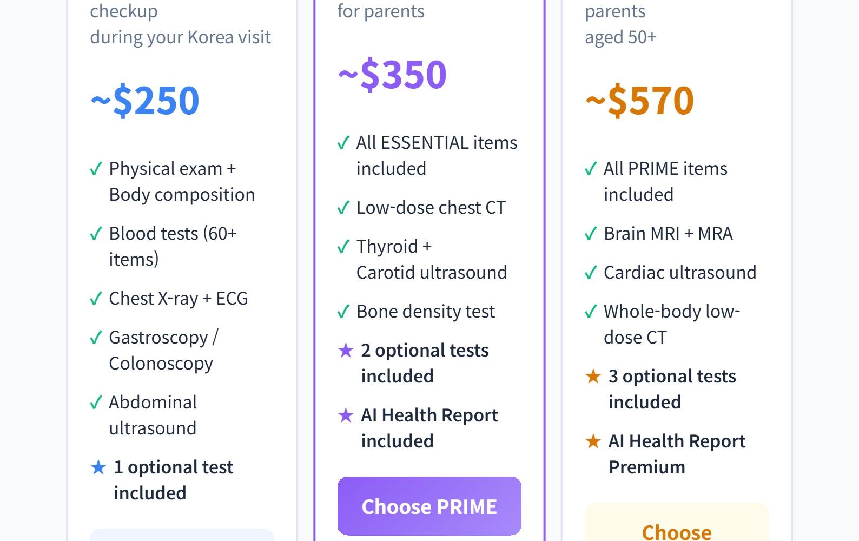Click the Gastroscopy / Colonoscopy item text
The width and height of the screenshot is (859, 541).
[x=163, y=350]
